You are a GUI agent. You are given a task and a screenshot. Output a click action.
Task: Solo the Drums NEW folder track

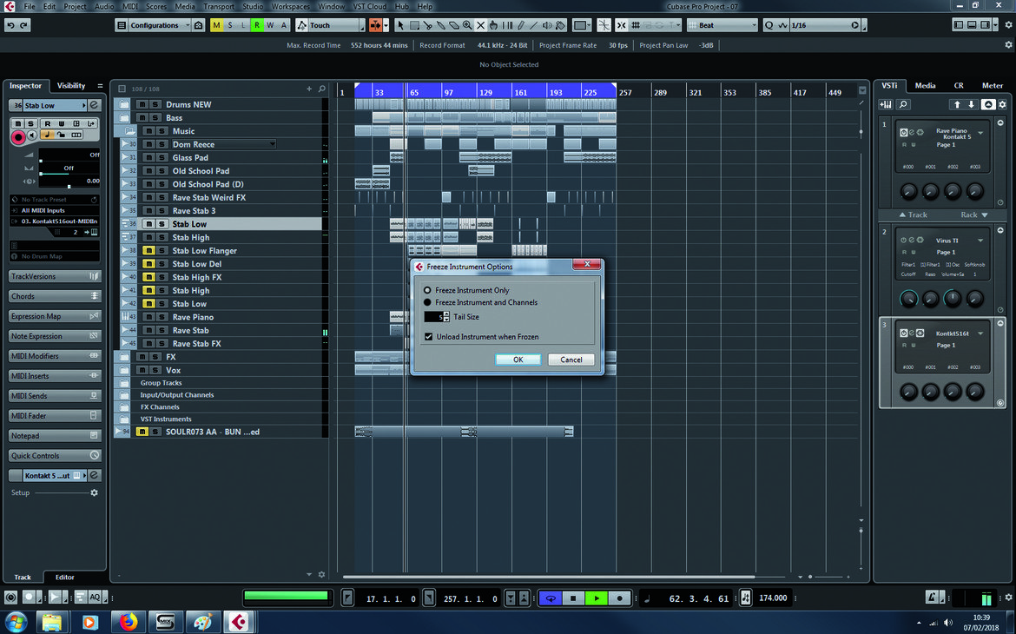point(155,104)
